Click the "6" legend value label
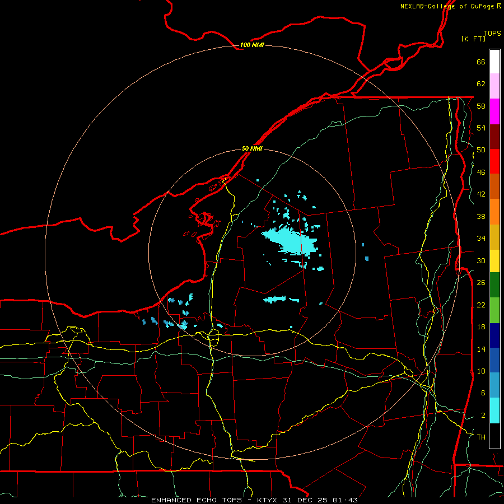This screenshot has height=504, width=504. click(483, 393)
